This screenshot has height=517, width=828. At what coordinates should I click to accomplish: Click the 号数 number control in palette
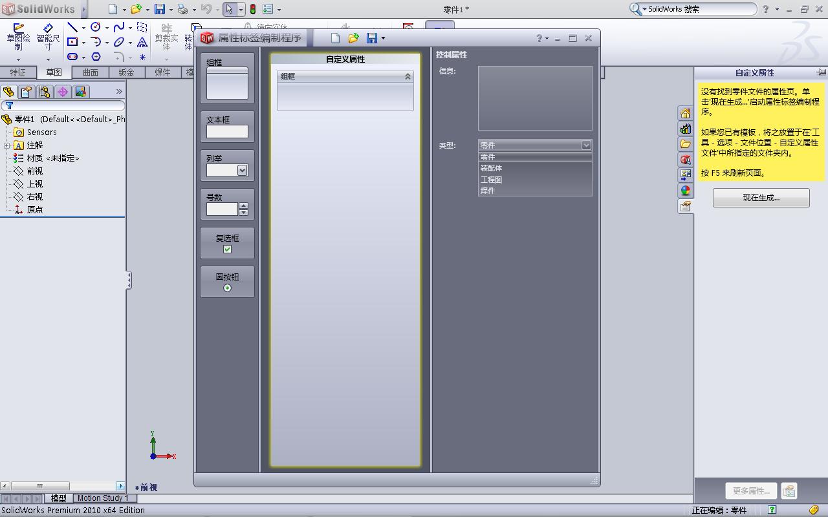click(x=227, y=204)
